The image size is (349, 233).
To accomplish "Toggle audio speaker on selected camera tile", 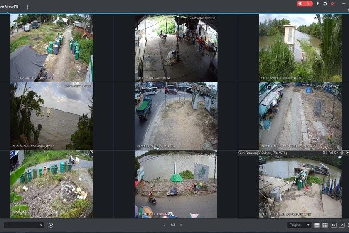I will 336,153.
